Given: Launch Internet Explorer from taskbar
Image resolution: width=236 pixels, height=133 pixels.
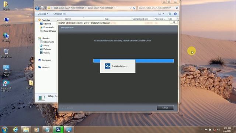Looking at the screenshot, I should coord(15,130).
